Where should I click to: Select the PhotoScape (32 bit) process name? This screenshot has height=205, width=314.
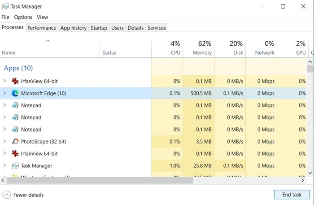(44, 142)
